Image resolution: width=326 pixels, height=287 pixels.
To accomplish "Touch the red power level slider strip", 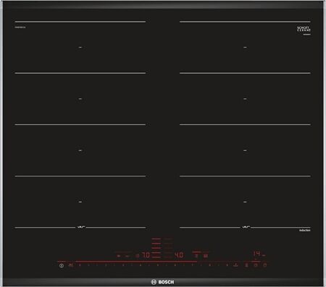I will tap(136, 261).
